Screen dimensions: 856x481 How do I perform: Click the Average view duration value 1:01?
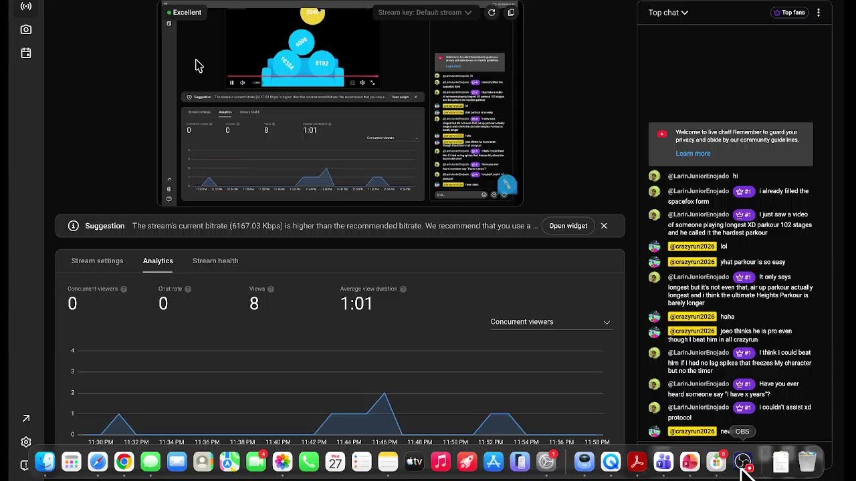tap(356, 304)
